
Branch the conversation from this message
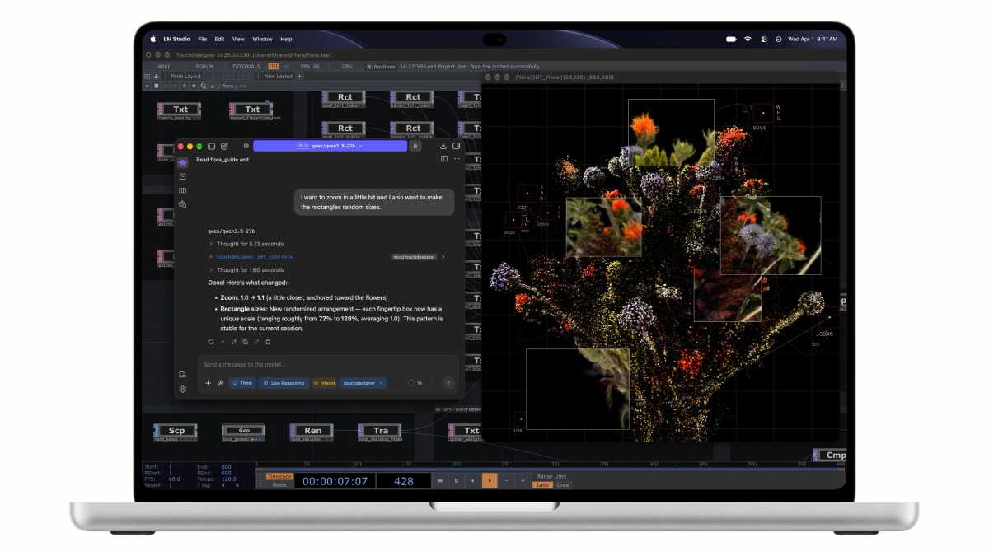[x=234, y=342]
